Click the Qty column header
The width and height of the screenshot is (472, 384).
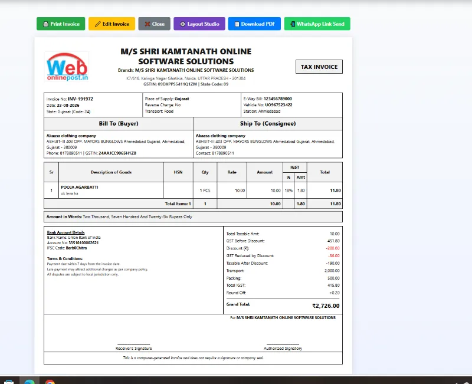click(205, 172)
